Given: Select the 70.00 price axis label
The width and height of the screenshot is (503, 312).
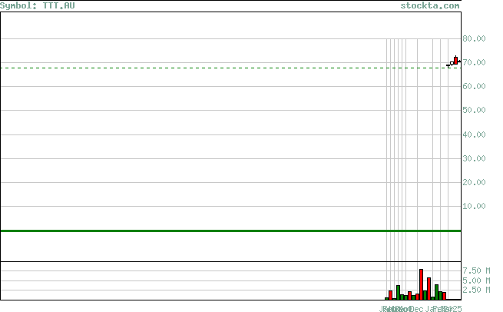Looking at the screenshot, I should pos(474,62).
